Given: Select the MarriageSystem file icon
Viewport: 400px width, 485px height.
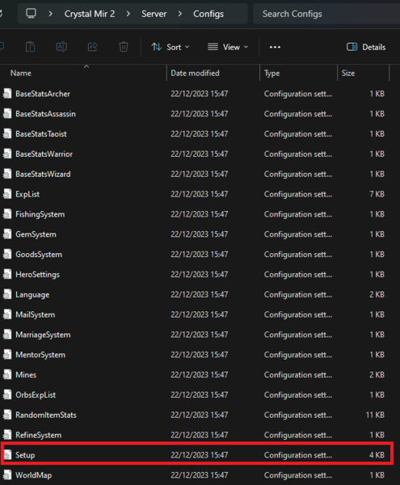Looking at the screenshot, I should coord(7,335).
